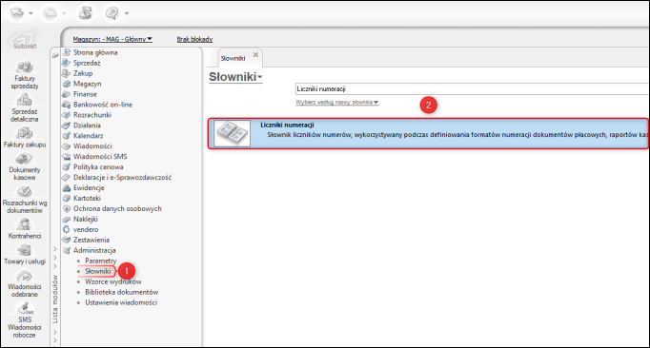
Task: Close the Słowniki tab
Action: 255,54
